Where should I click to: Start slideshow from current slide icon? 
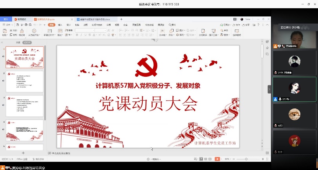34,31
